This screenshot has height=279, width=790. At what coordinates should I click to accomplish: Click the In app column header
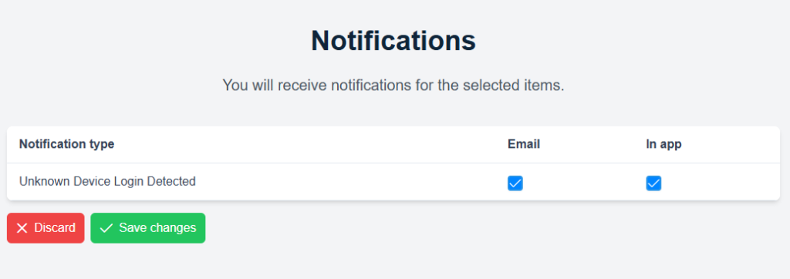[663, 145]
